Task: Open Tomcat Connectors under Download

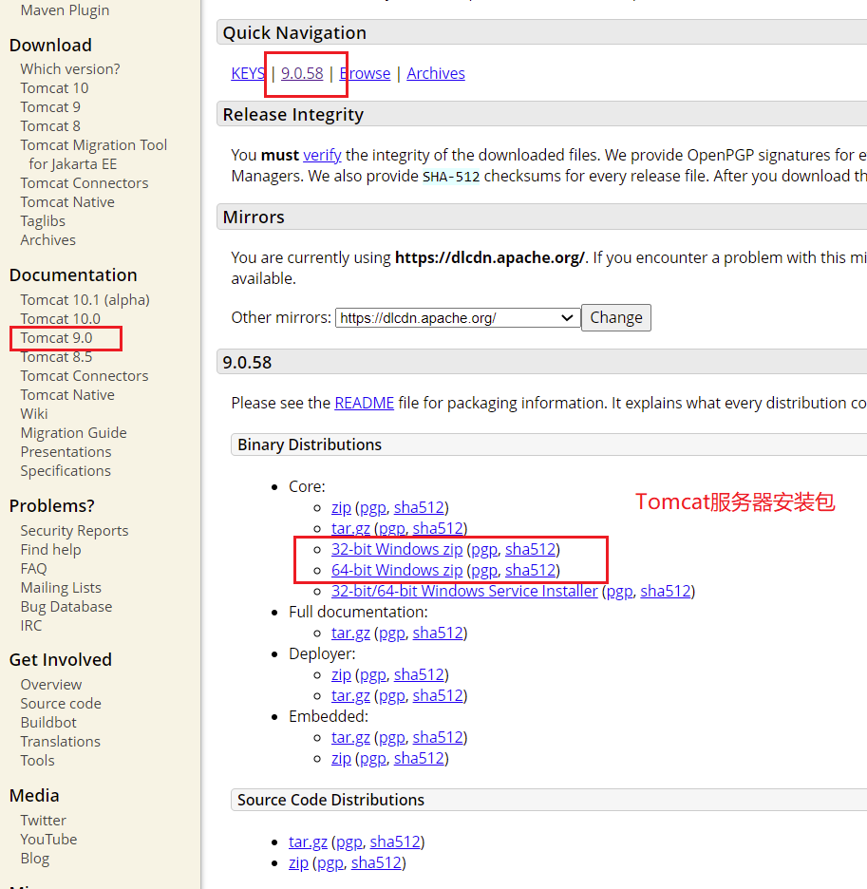Action: [85, 183]
